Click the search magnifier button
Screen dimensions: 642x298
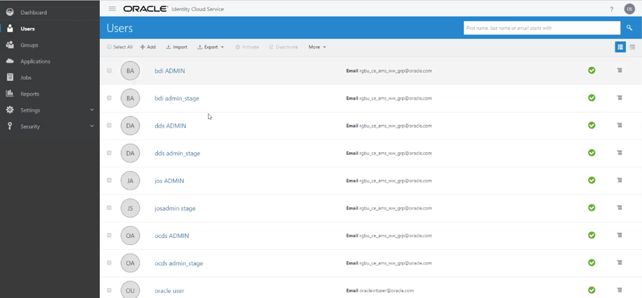(629, 28)
